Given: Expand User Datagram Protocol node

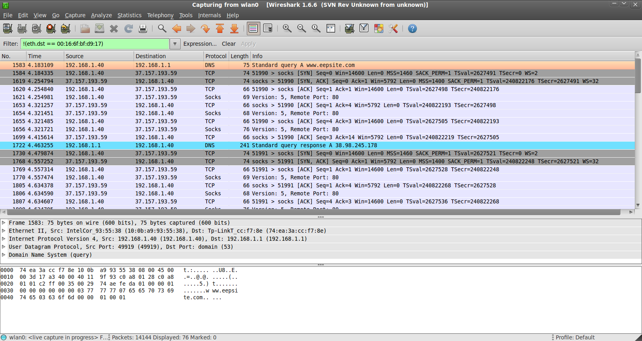Looking at the screenshot, I should [x=4, y=247].
